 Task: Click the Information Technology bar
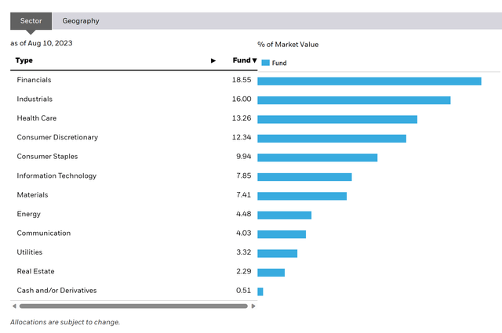point(304,176)
